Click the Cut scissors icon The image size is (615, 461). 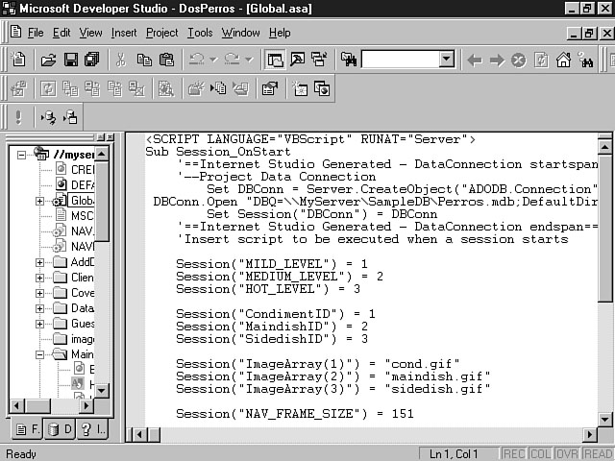[121, 60]
